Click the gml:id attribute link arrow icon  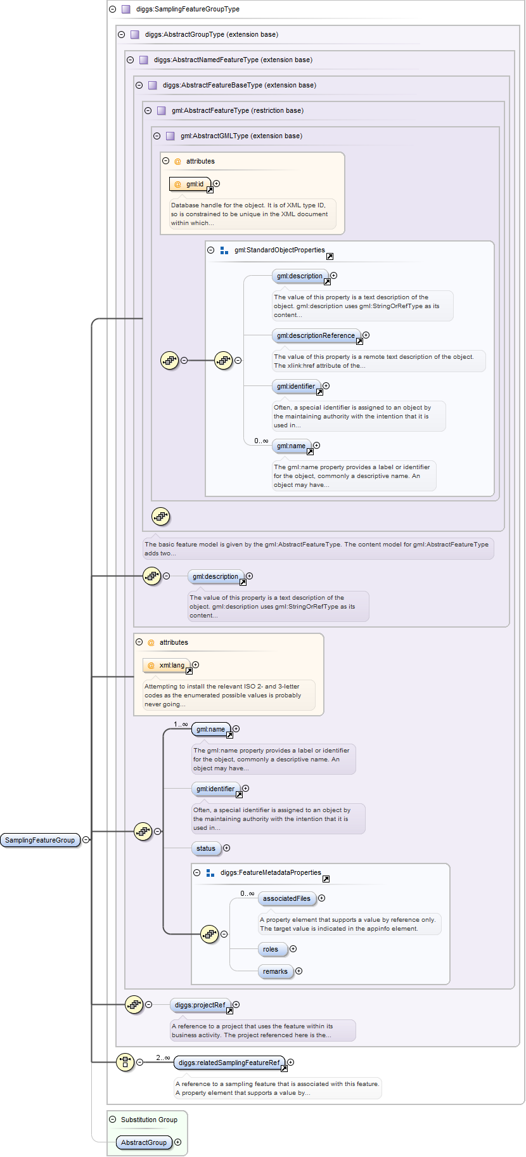pyautogui.click(x=210, y=190)
